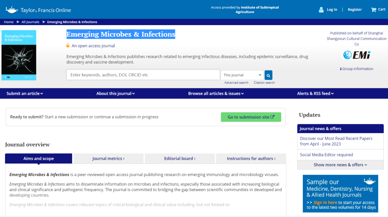Click An open access journal label
Image resolution: width=388 pixels, height=217 pixels.
tap(93, 46)
